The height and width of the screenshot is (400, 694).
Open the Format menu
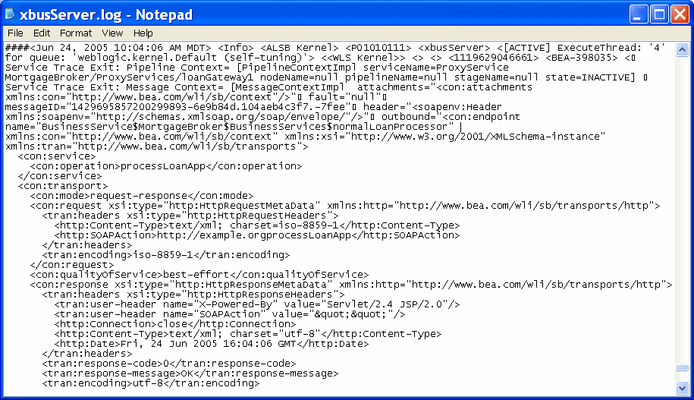click(76, 33)
